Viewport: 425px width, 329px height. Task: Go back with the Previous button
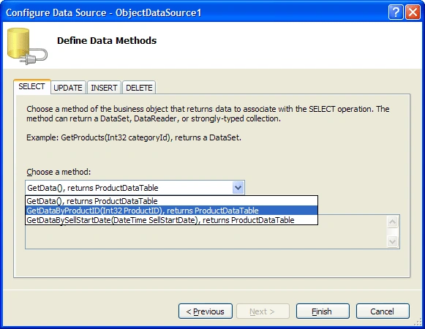click(x=206, y=311)
